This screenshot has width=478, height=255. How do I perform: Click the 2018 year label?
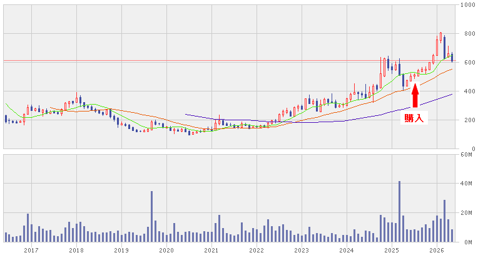tap(76, 251)
